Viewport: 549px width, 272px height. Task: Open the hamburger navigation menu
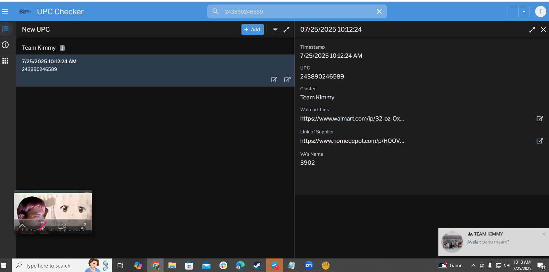coord(5,11)
